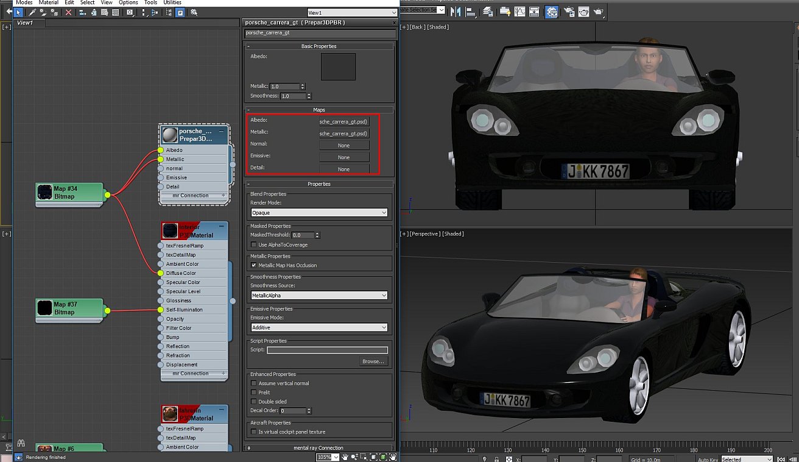
Task: Open Render Mode Opaque dropdown
Action: [x=319, y=213]
